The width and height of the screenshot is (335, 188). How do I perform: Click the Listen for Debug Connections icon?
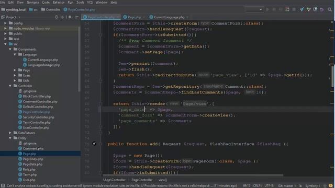click(x=287, y=9)
